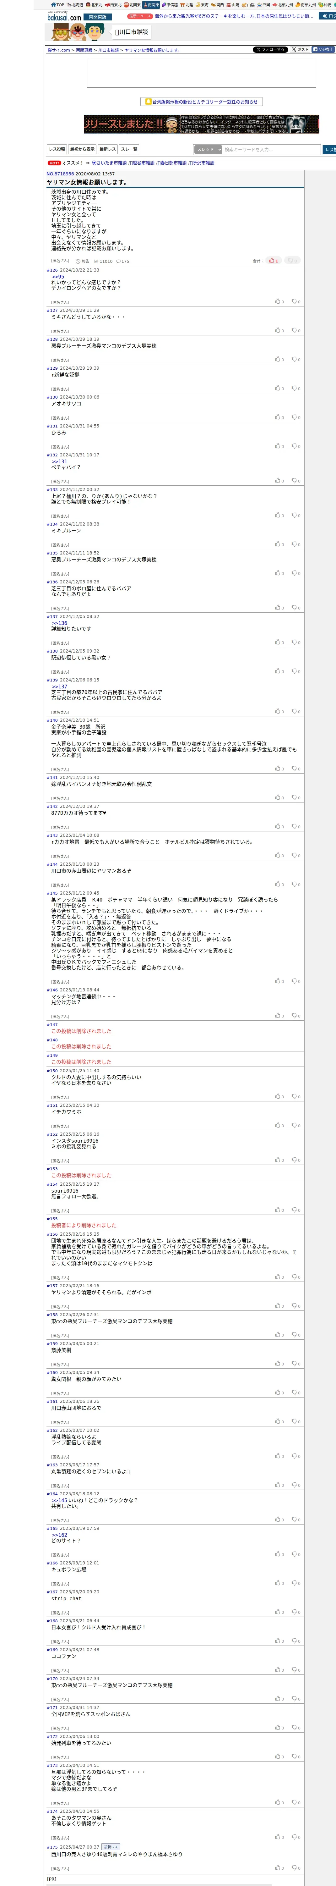Viewport: 336px width, 1886px height.
Task: Go to TOP in region bar
Action: click(57, 4)
